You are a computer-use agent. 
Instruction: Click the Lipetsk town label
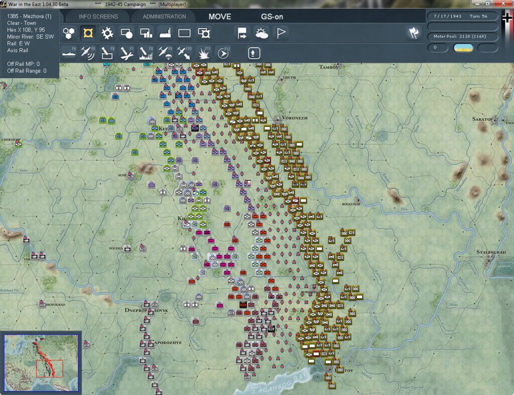pos(290,78)
